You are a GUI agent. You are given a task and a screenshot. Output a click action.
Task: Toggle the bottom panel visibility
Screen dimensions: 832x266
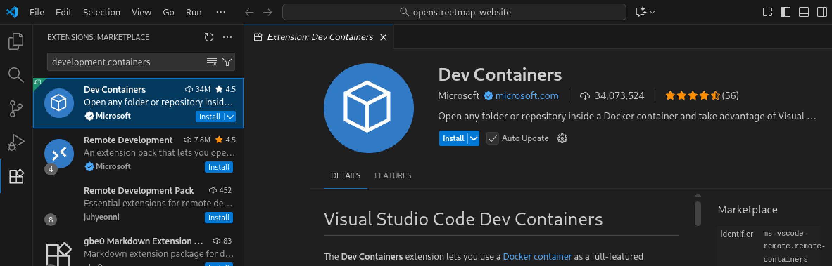(803, 12)
